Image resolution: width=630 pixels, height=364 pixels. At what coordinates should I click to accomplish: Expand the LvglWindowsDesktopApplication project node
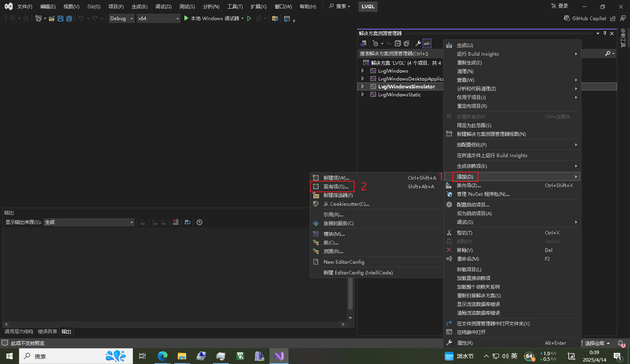click(363, 79)
